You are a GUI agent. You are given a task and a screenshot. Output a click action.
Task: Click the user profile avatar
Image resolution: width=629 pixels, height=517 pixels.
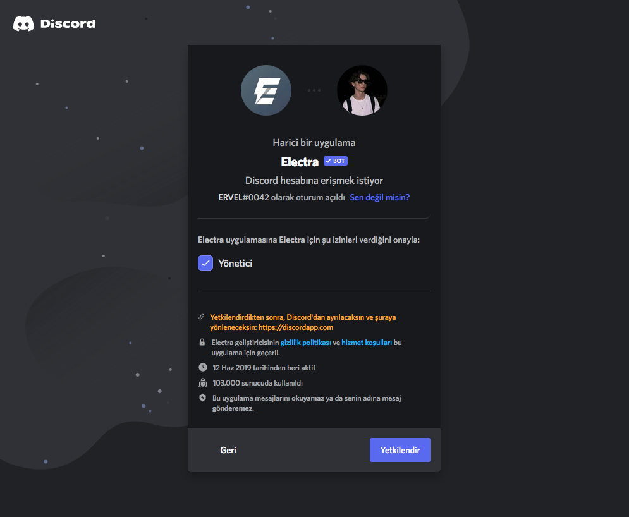pyautogui.click(x=362, y=90)
